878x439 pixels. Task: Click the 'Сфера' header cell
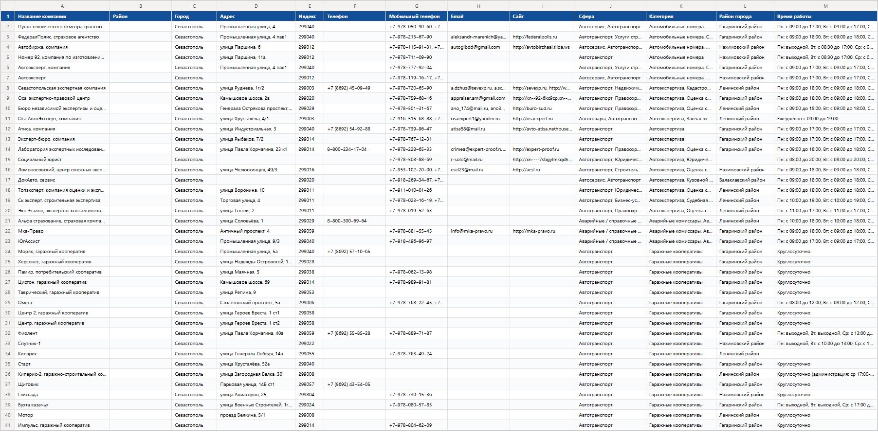pyautogui.click(x=611, y=17)
